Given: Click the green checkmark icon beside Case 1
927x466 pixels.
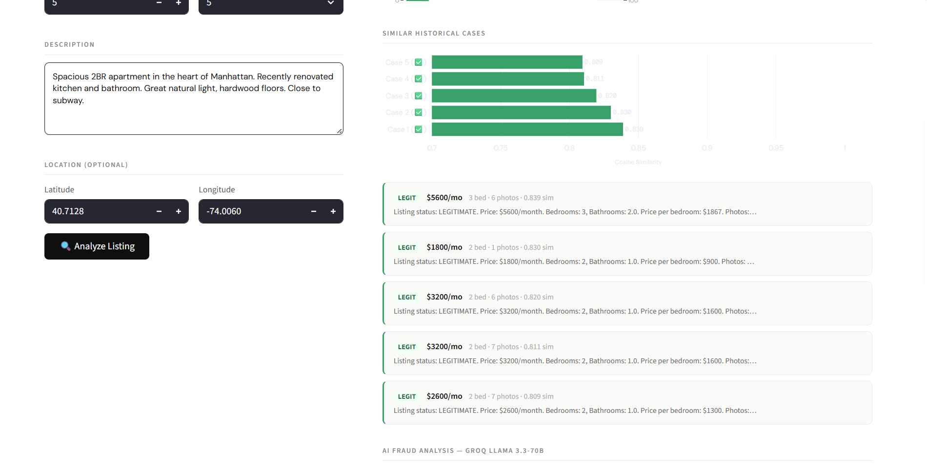Looking at the screenshot, I should tap(419, 129).
